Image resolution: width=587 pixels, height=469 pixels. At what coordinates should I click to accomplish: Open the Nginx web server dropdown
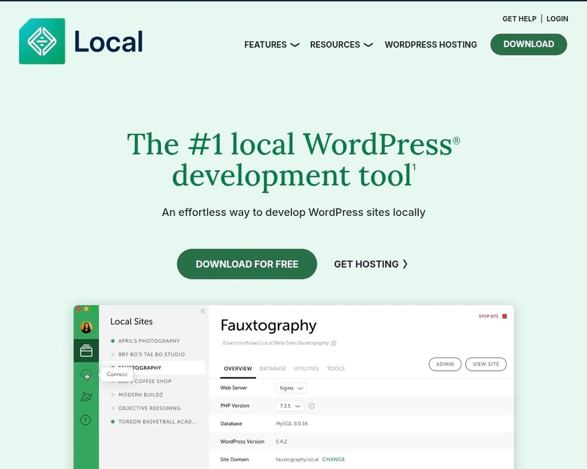point(291,388)
